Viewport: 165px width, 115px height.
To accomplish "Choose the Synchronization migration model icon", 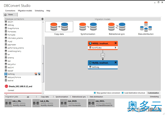I will 88,27.
